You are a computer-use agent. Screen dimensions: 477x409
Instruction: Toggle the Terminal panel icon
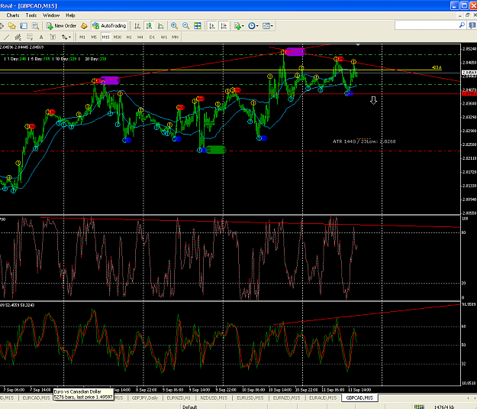[x=24, y=26]
